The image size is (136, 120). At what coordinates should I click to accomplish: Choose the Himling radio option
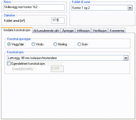(x=55, y=44)
